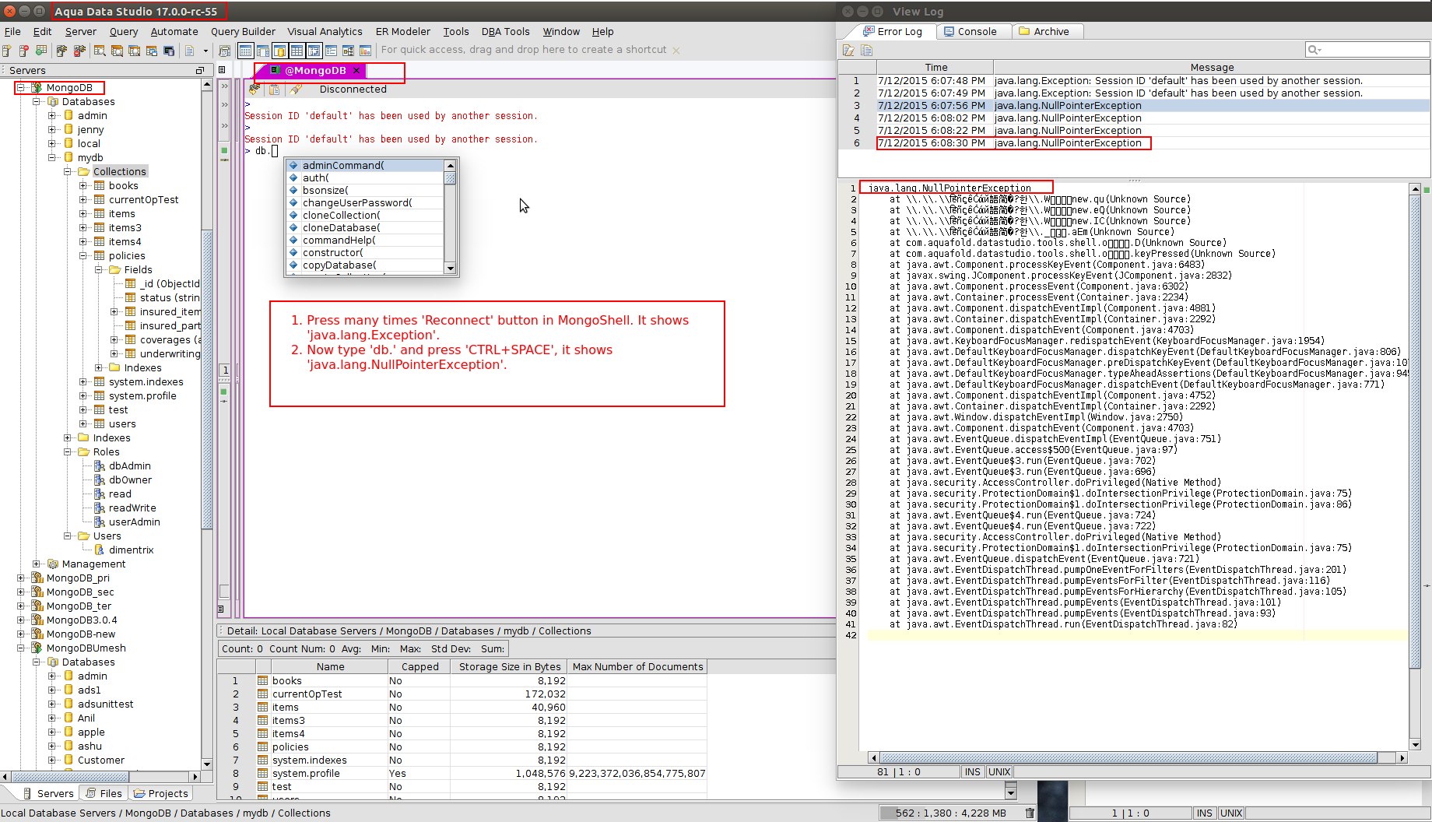Open the Visual Analytics menu
Image resolution: width=1432 pixels, height=822 pixels.
(325, 31)
